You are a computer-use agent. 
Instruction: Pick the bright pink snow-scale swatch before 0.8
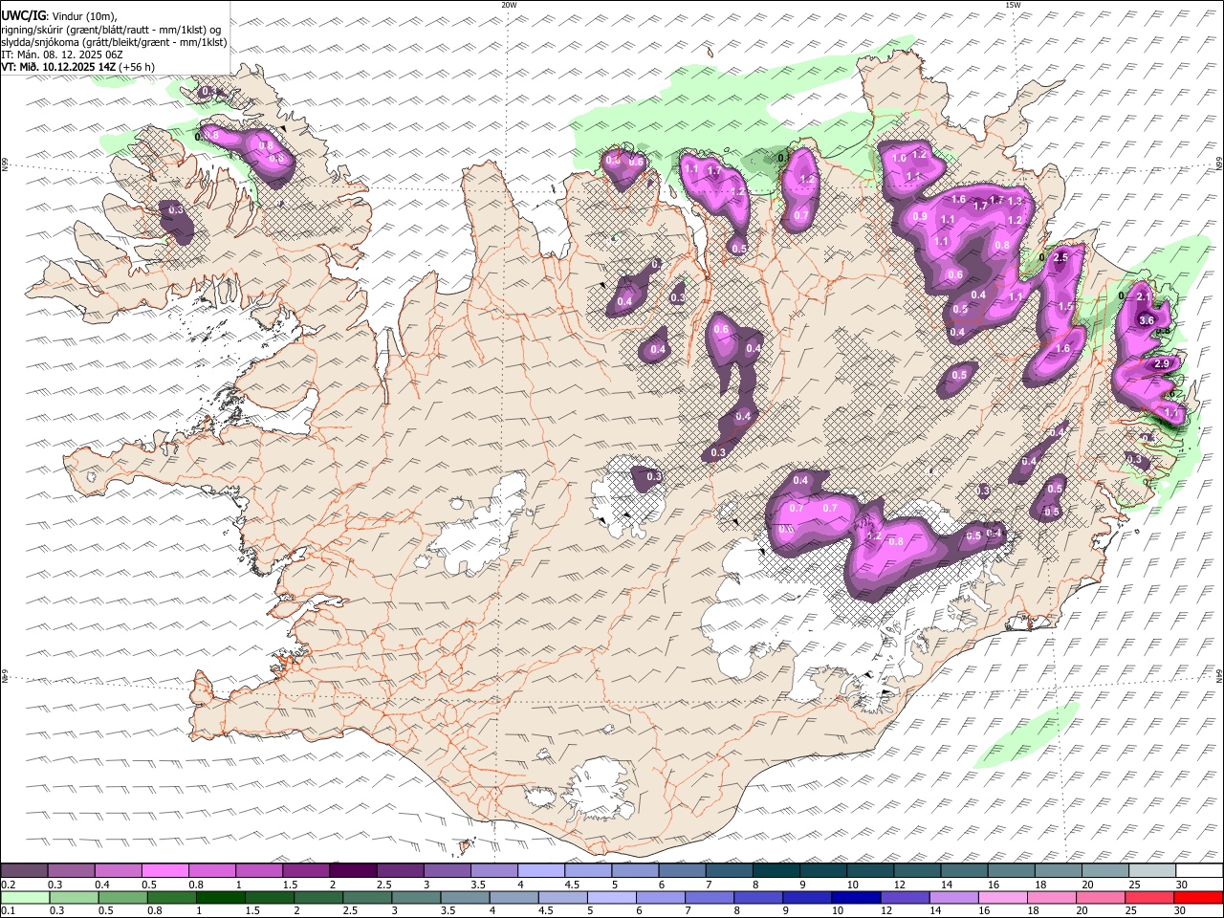click(x=164, y=870)
